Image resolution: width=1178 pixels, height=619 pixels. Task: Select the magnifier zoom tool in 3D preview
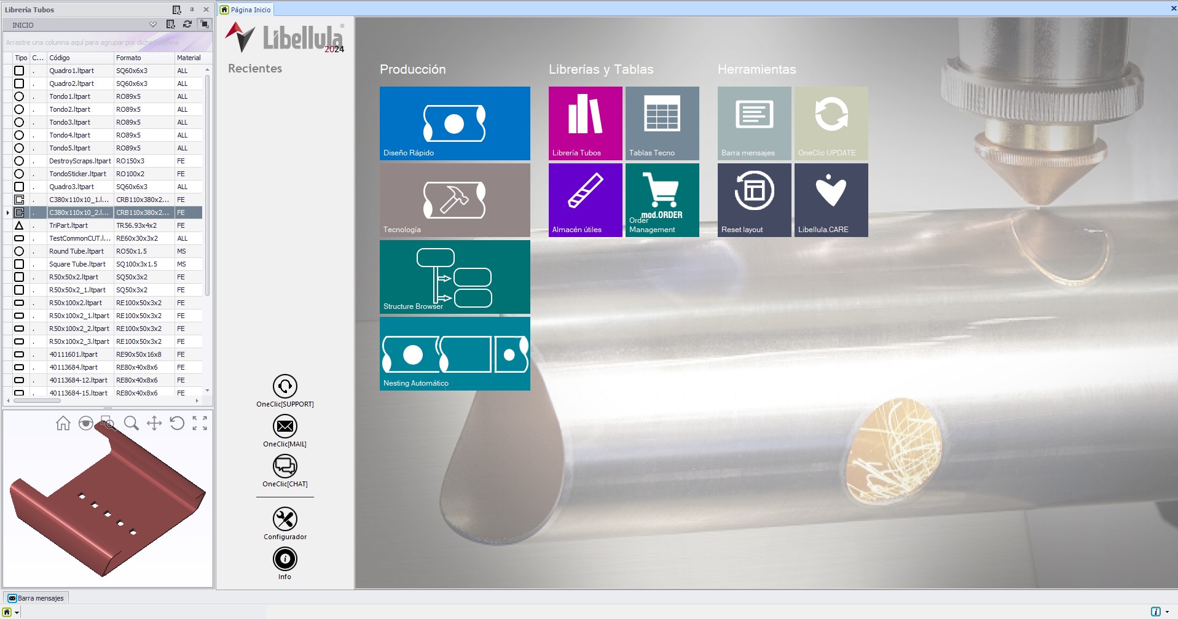pyautogui.click(x=131, y=423)
